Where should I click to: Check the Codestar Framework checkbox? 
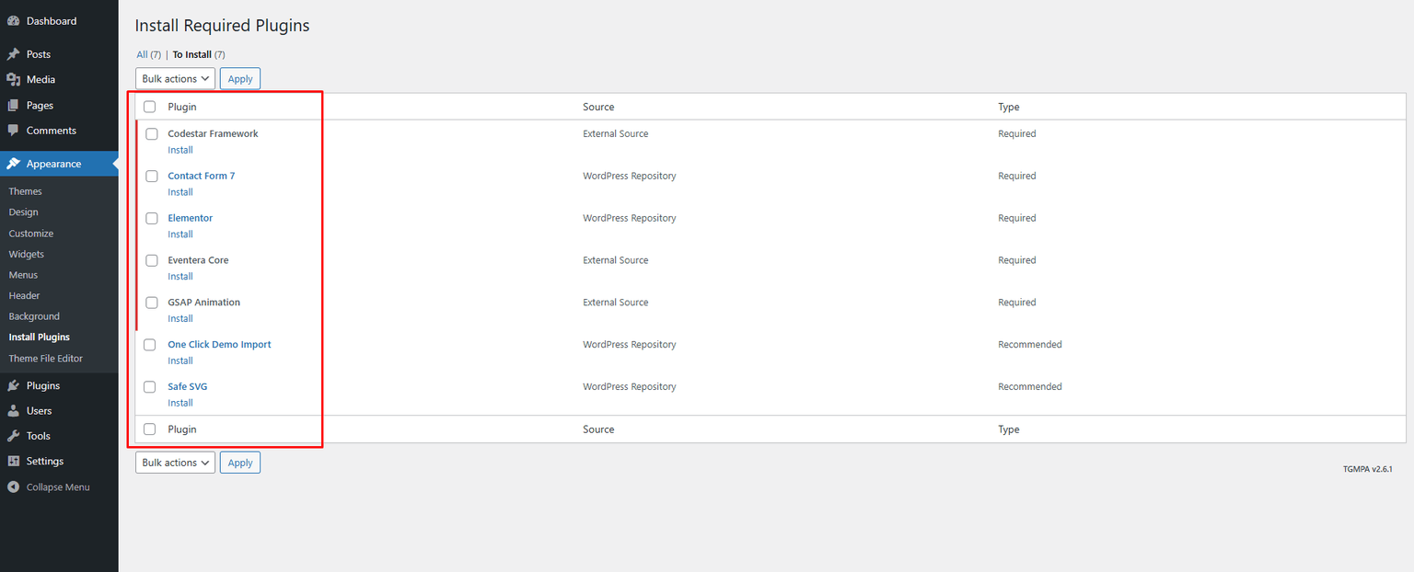pos(152,134)
